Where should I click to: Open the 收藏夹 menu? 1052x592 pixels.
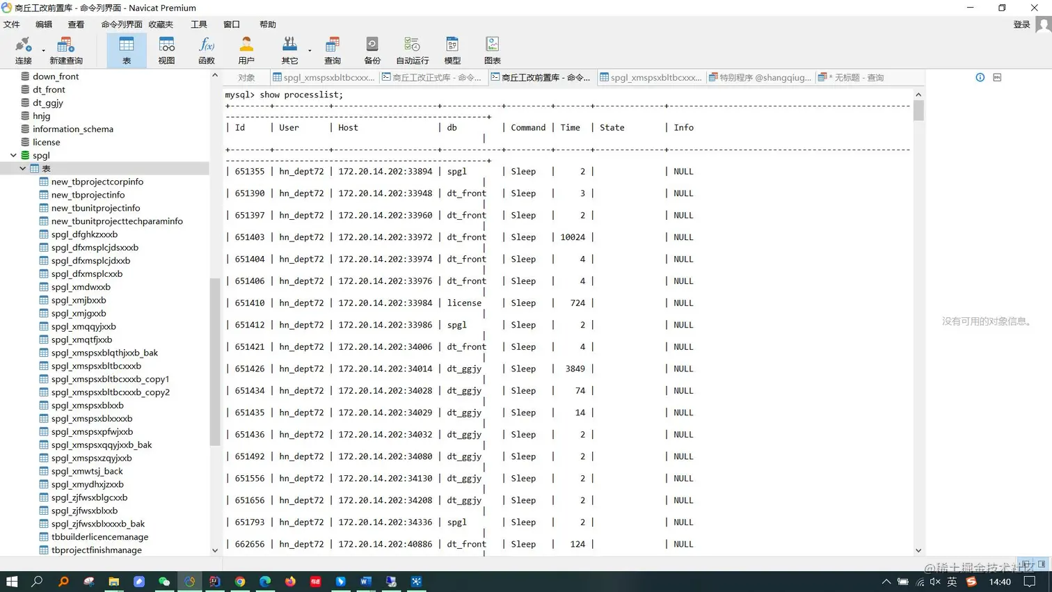click(161, 24)
